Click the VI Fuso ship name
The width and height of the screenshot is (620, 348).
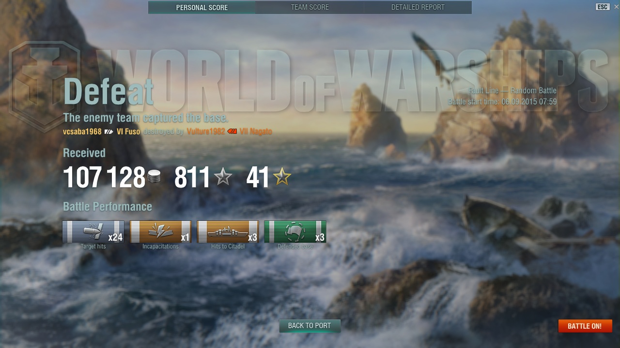(128, 131)
